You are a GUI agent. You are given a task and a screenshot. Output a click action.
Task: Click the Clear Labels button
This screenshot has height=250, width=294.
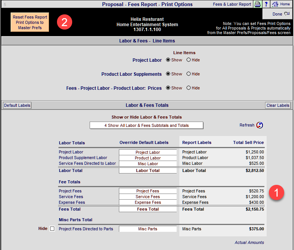[x=278, y=105]
